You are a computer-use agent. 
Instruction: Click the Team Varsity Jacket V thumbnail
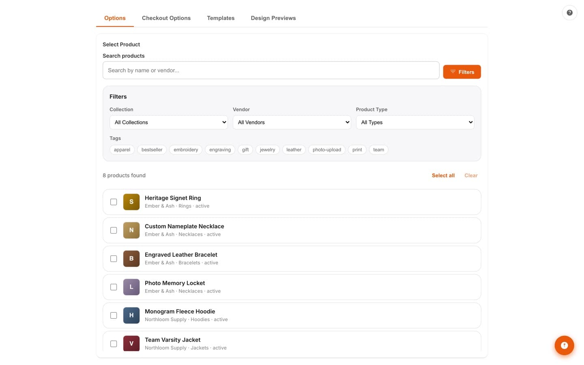[131, 343]
